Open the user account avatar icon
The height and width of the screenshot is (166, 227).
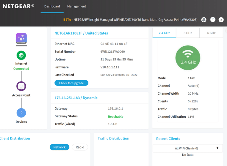221,20
